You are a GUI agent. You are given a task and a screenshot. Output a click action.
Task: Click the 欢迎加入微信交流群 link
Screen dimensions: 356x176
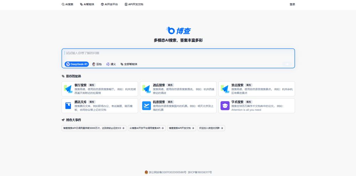pos(211,128)
